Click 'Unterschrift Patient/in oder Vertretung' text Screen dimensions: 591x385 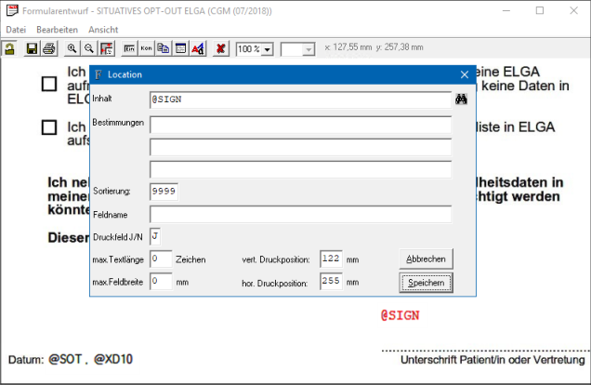point(492,360)
